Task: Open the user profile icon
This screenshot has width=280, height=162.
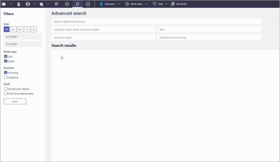Action: tap(28, 4)
